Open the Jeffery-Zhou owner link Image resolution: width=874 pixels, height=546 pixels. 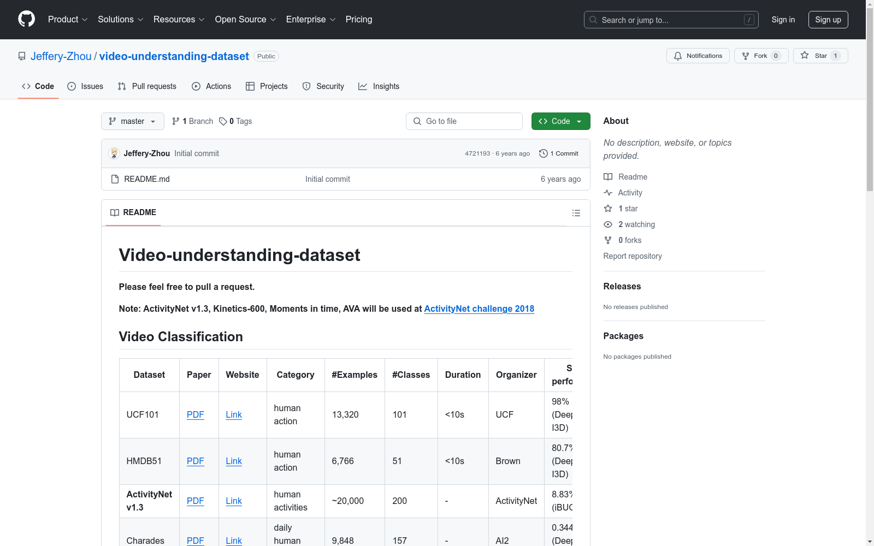[x=61, y=56]
